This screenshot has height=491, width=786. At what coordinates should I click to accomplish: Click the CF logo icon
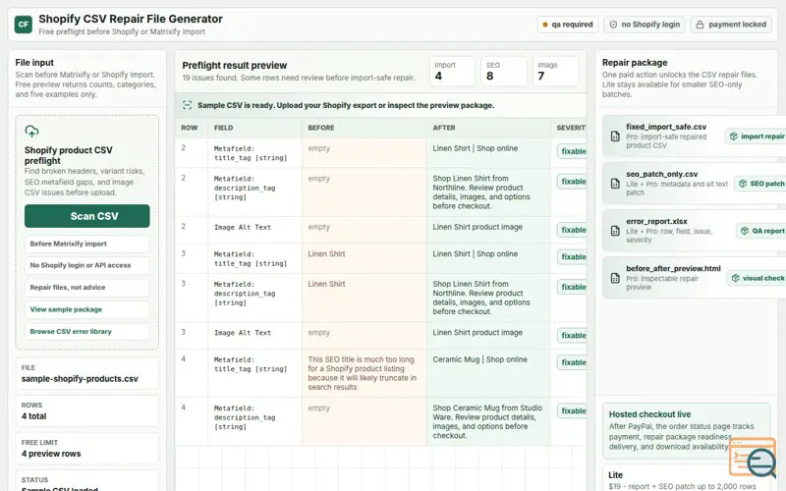[23, 24]
